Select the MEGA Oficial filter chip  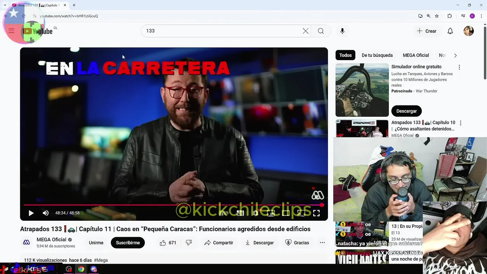pos(416,55)
